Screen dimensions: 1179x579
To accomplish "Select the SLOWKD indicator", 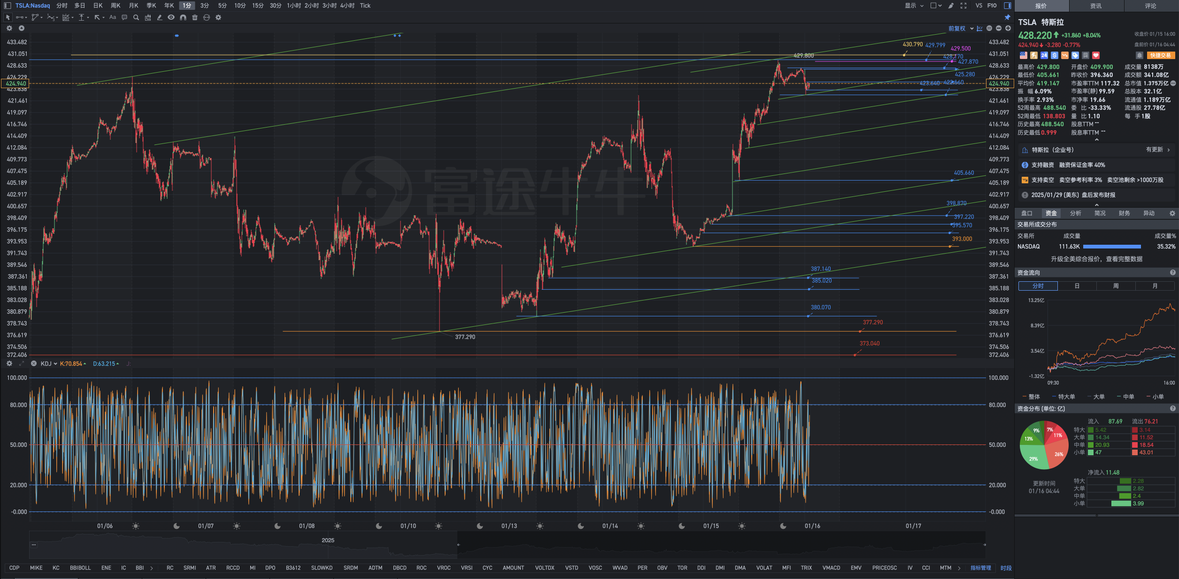I will point(322,568).
